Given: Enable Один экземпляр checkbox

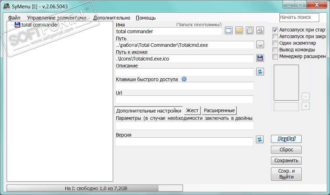Looking at the screenshot, I should click(x=275, y=43).
